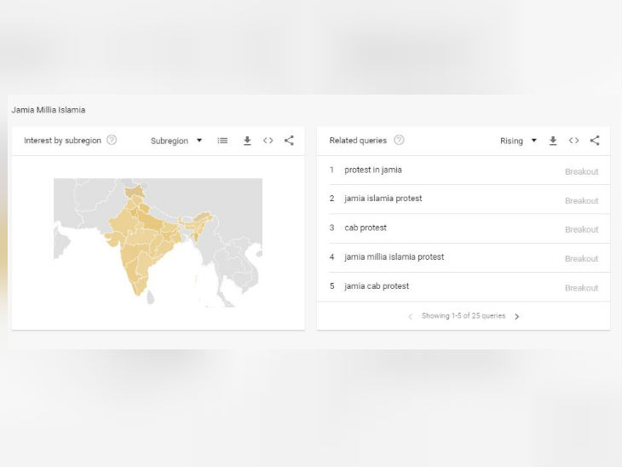Open help for Interest by subregion
622x467 pixels.
[x=112, y=141]
